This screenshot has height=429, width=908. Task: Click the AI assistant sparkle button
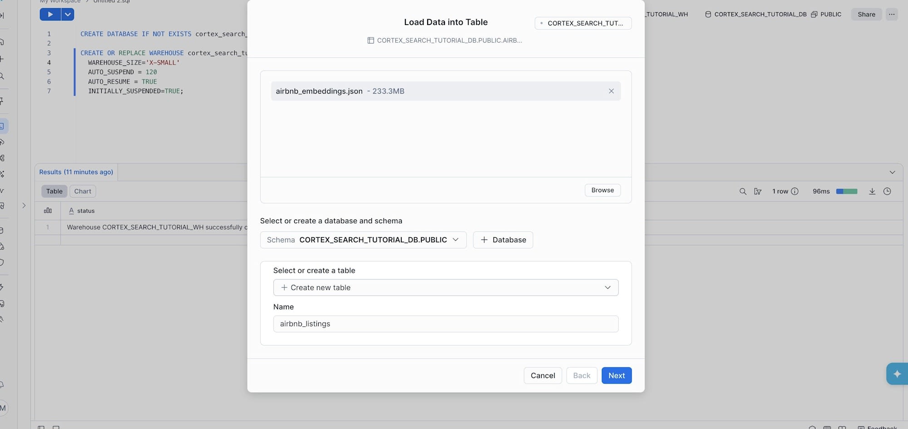[x=897, y=374]
